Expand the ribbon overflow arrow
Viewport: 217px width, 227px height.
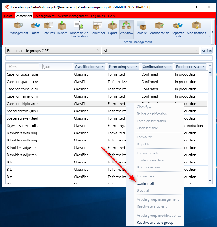pyautogui.click(x=213, y=32)
